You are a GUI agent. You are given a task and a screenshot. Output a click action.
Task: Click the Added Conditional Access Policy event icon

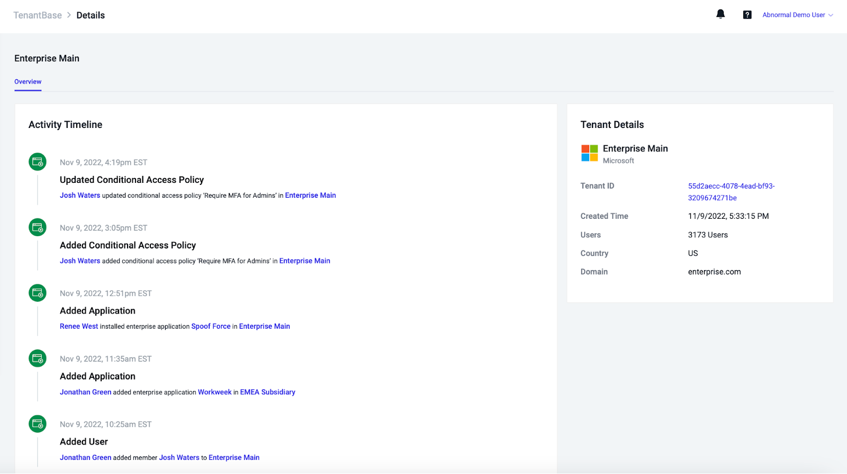click(38, 227)
